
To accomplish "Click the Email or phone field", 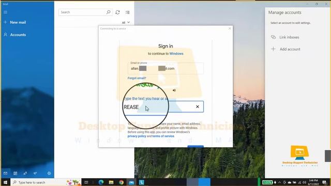I will point(165,68).
